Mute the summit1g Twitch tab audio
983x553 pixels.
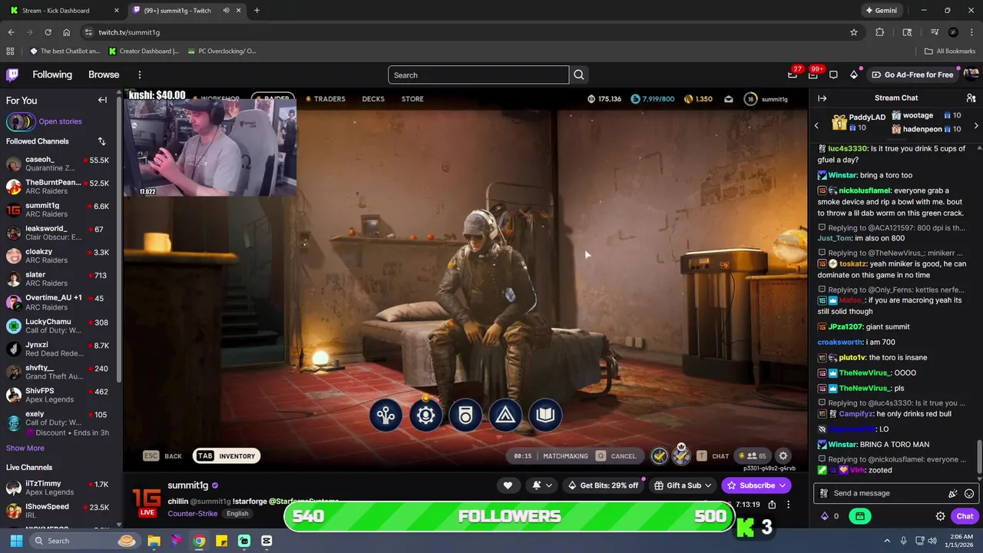pyautogui.click(x=226, y=11)
